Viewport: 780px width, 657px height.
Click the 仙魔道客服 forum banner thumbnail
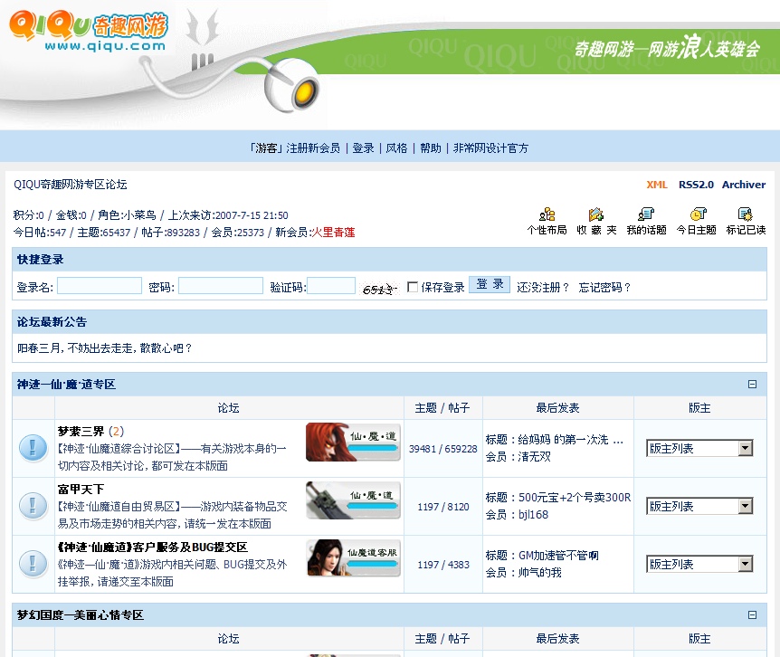click(353, 557)
